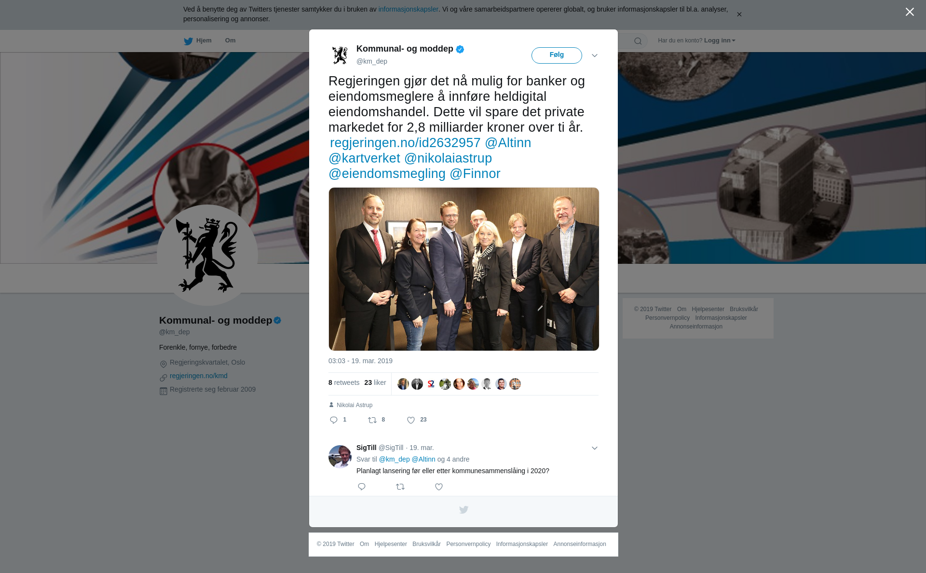This screenshot has width=926, height=573.
Task: Click the Twitter bird Hjem icon
Action: (x=188, y=41)
